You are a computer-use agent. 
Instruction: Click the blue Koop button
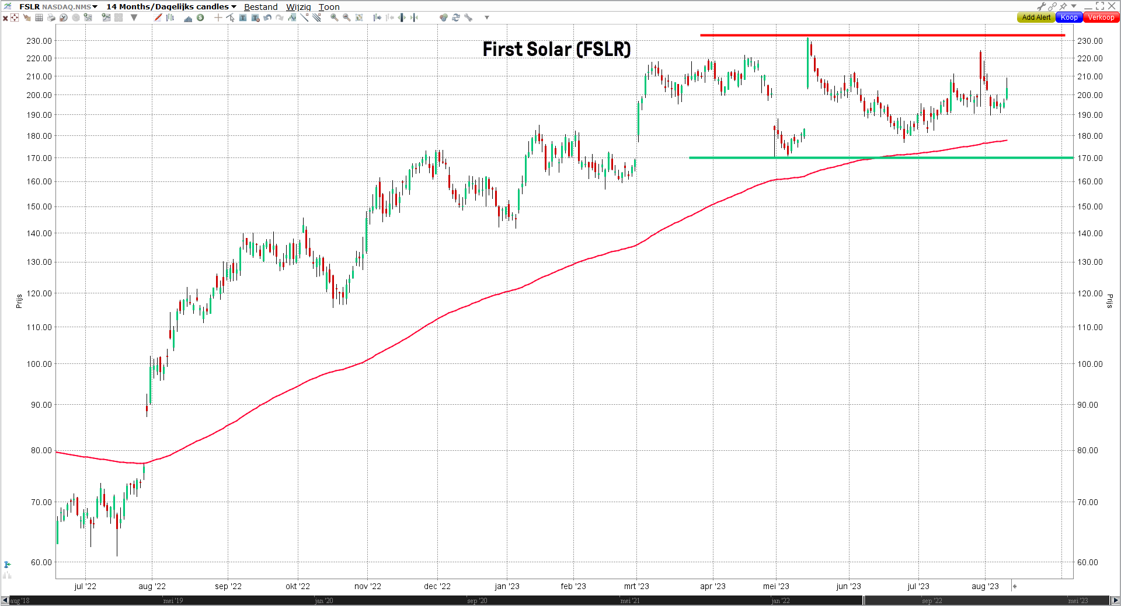[1069, 17]
